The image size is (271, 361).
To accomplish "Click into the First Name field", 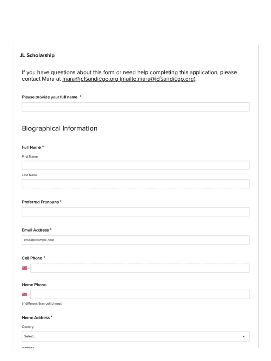I will 135,165.
